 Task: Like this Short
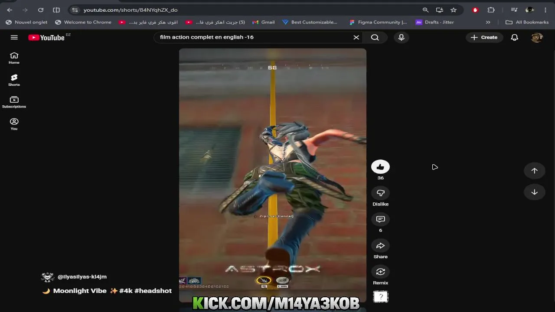(x=380, y=167)
